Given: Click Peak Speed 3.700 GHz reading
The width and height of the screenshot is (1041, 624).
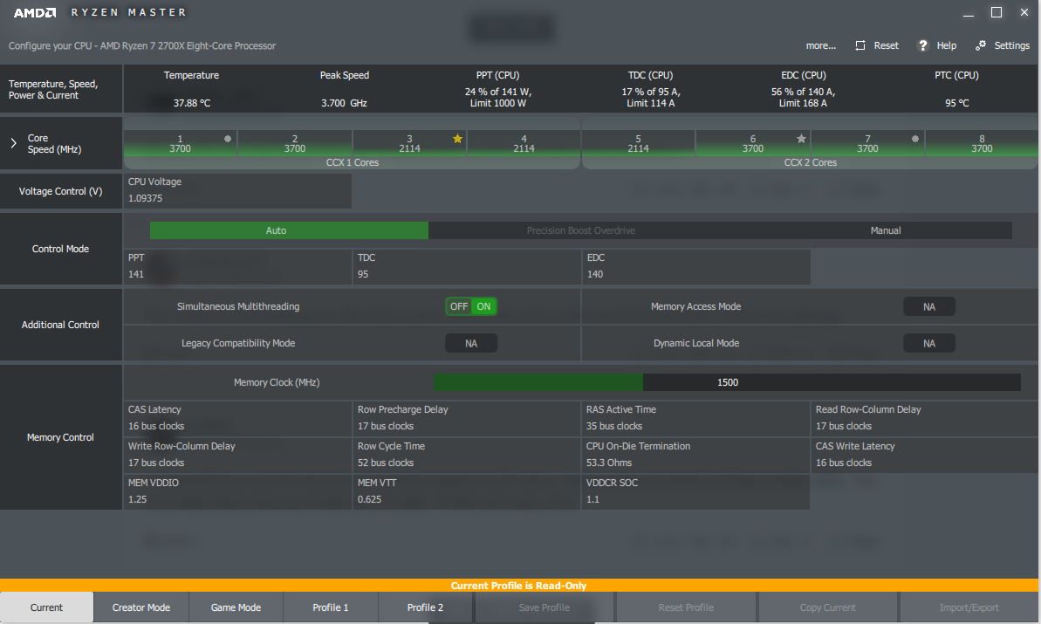Looking at the screenshot, I should click(344, 103).
